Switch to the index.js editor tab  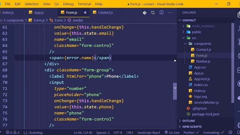[x=7, y=12]
